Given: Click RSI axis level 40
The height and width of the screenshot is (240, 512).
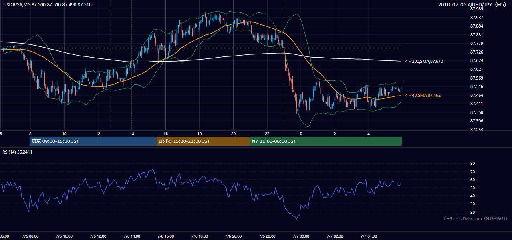Looking at the screenshot, I should click(472, 196).
